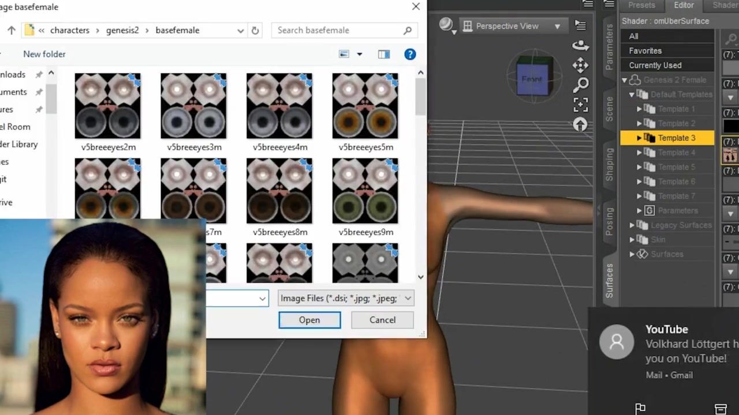Image resolution: width=739 pixels, height=415 pixels.
Task: Click the view cube Front face
Action: 532,80
